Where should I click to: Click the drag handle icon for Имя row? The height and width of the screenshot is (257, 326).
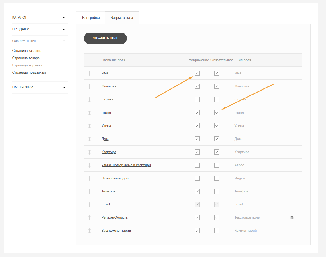[89, 73]
